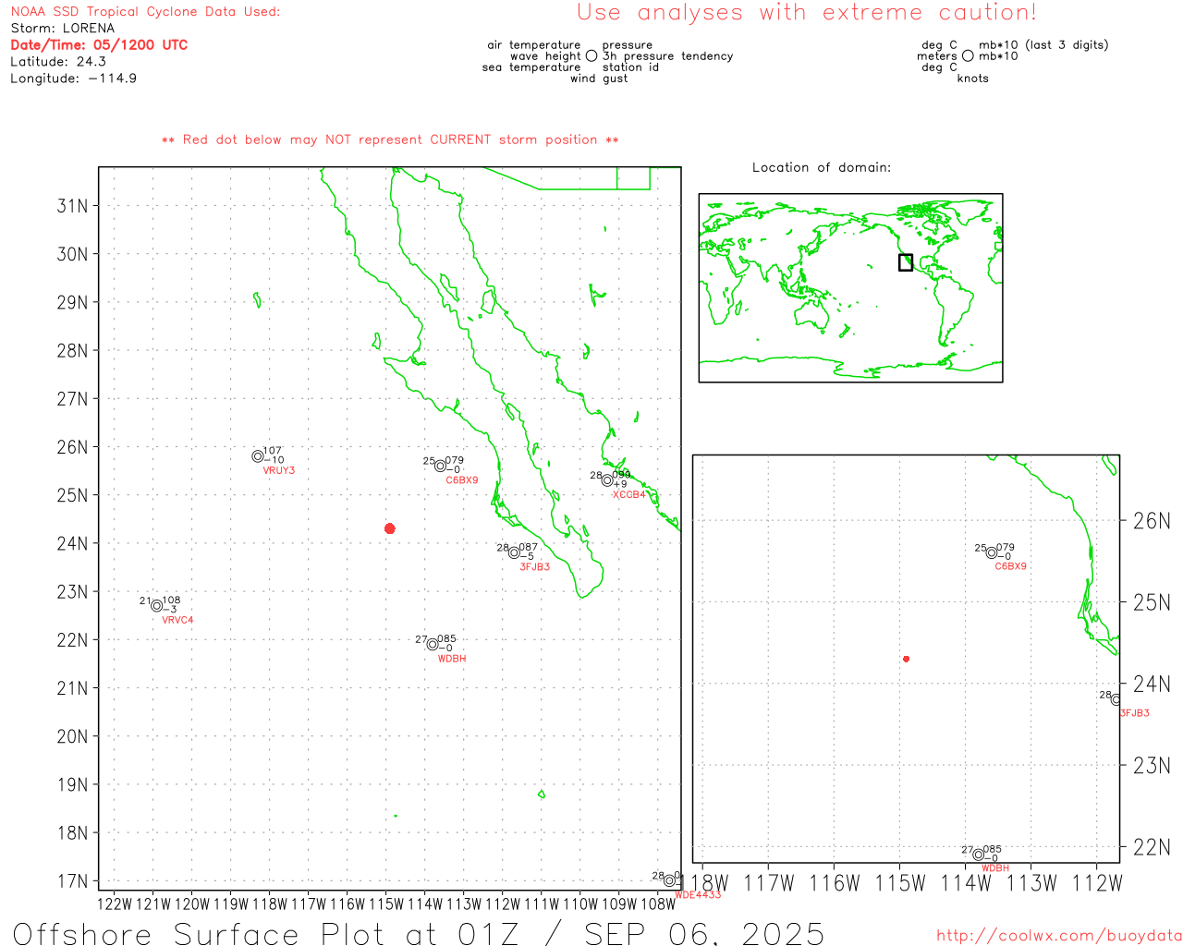This screenshot has height=946, width=1183.
Task: Click the 'XCCB4' red station label
Action: pos(629,494)
